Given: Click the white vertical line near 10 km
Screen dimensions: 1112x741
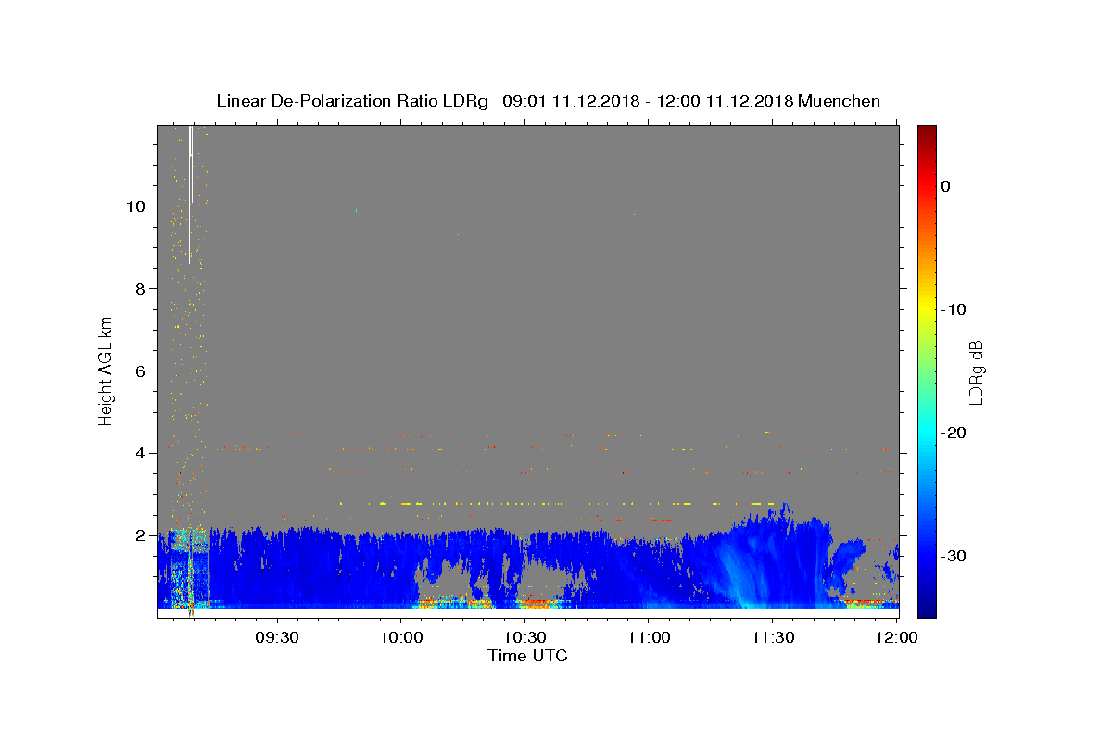Looking at the screenshot, I should pyautogui.click(x=190, y=195).
